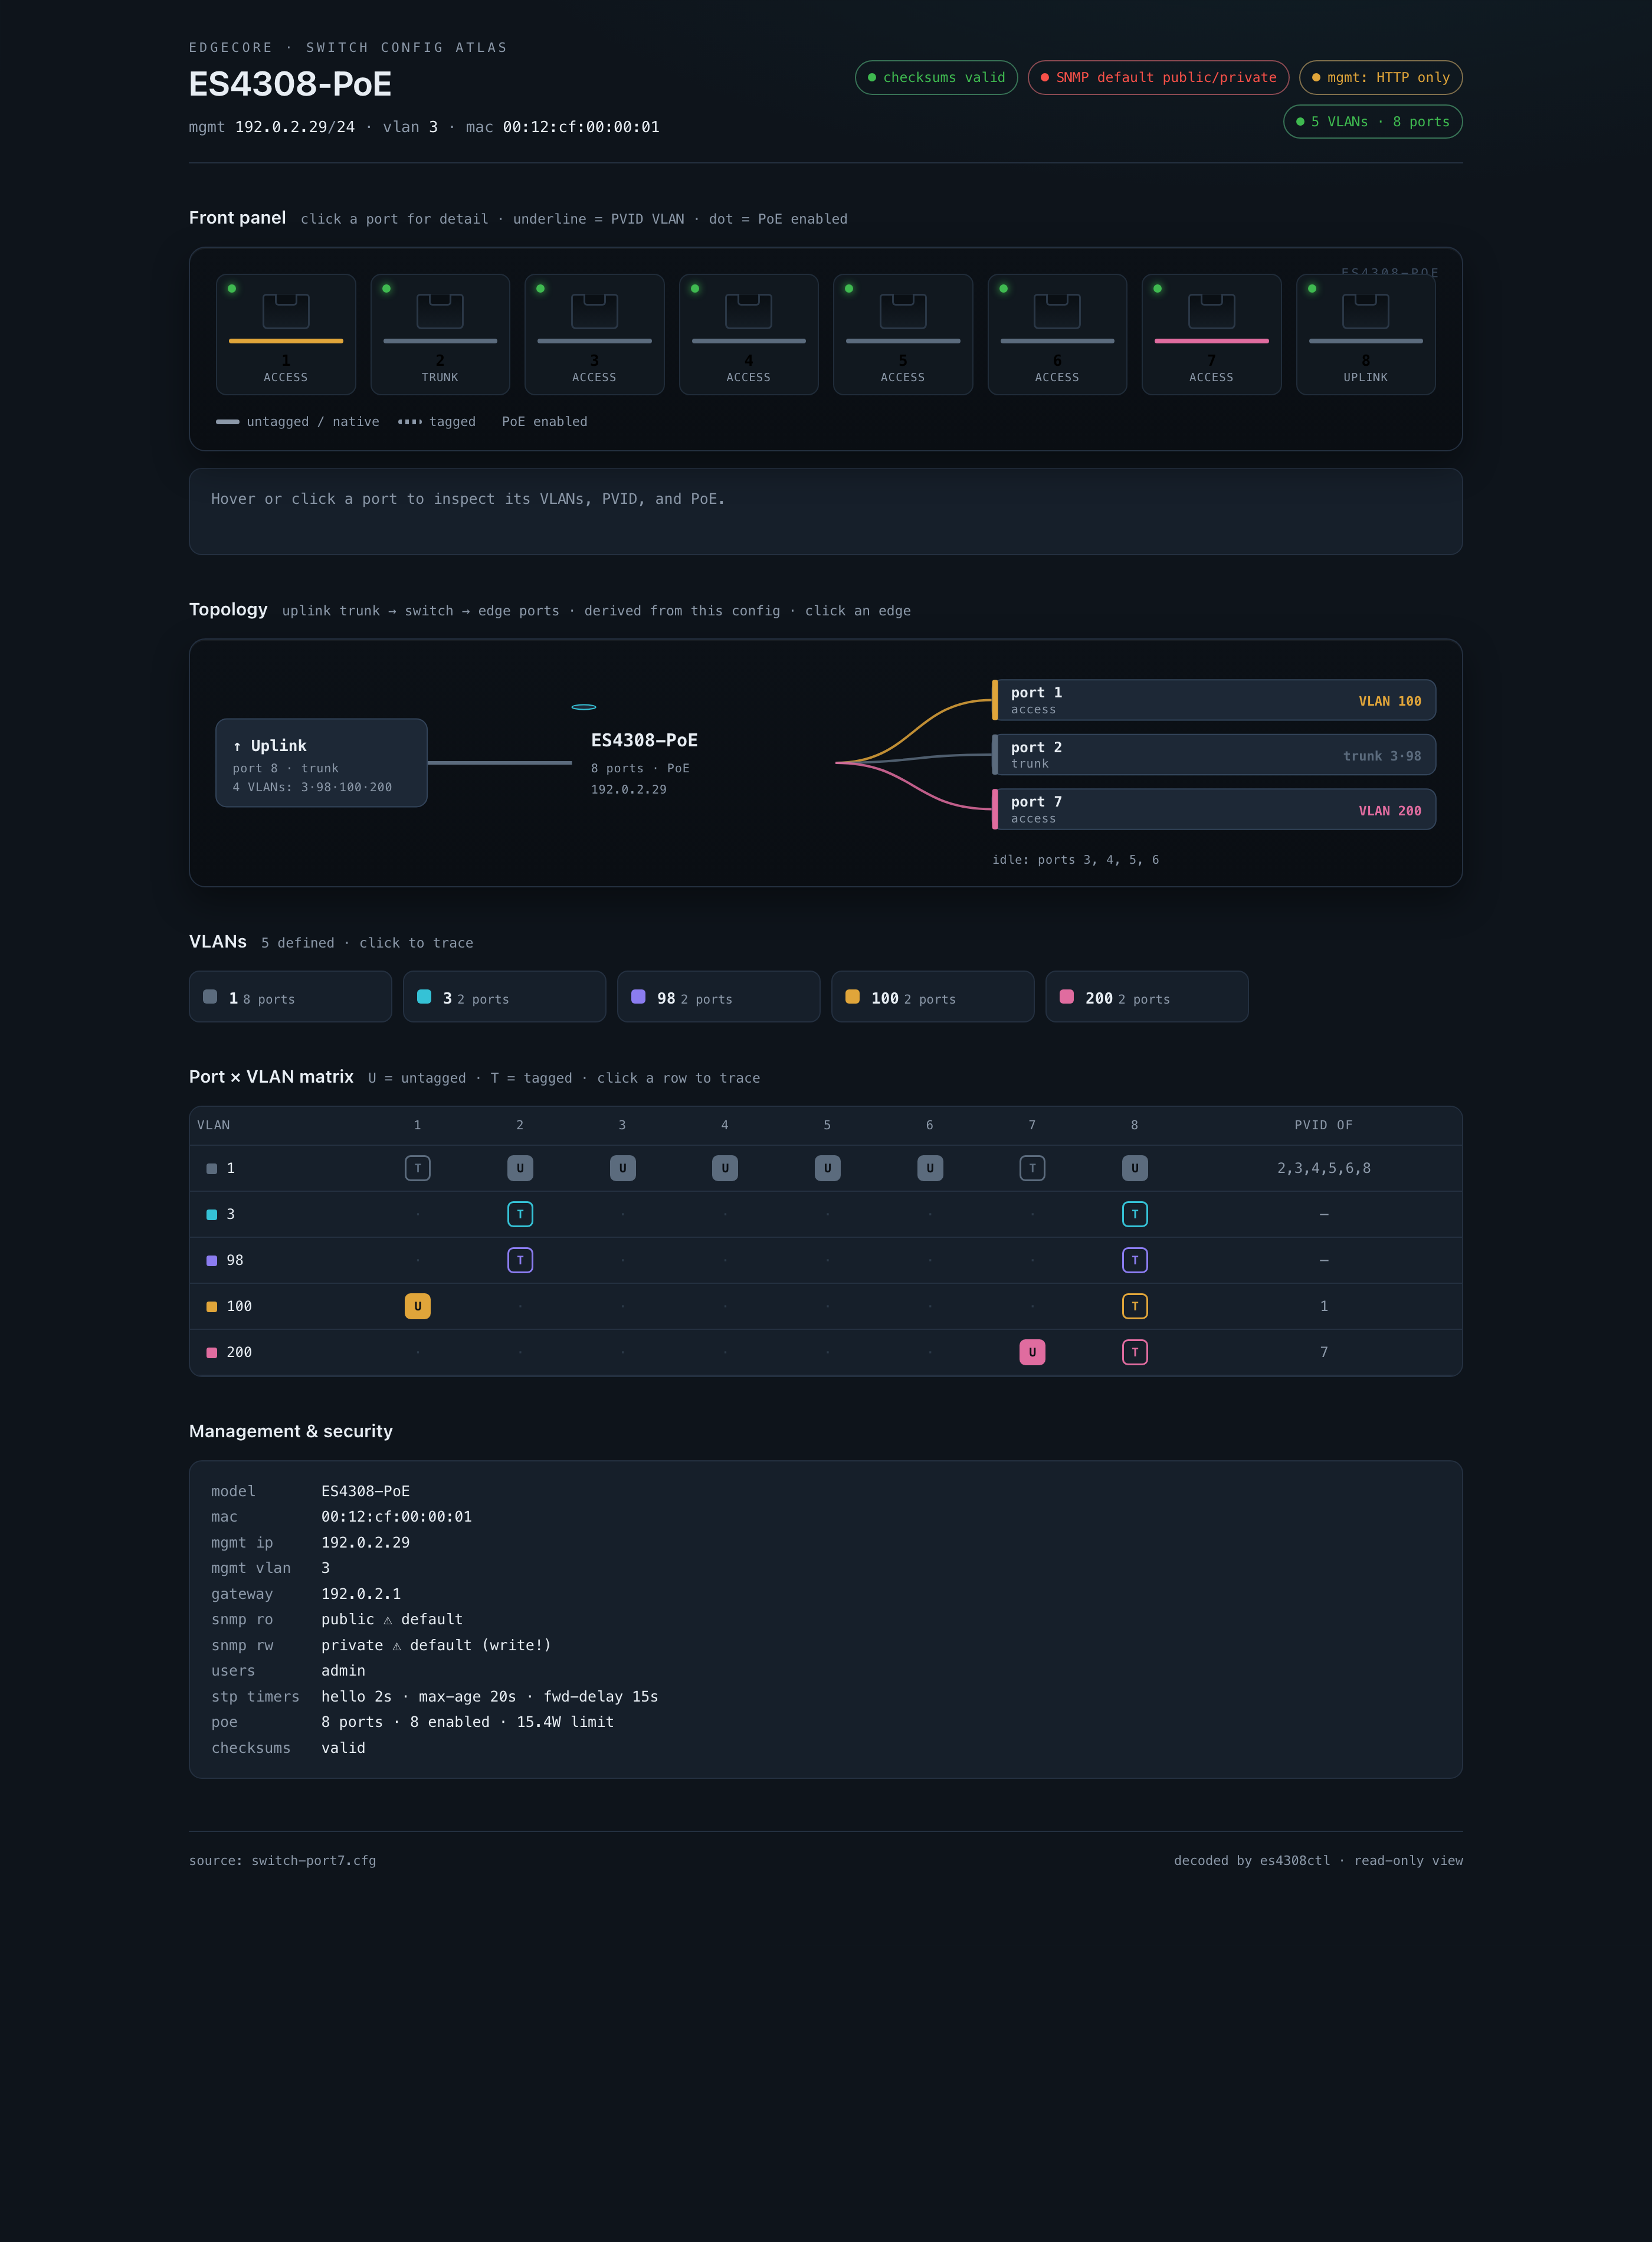Select port 8 UPLINK on front panel
Image resolution: width=1652 pixels, height=2242 pixels.
1366,334
